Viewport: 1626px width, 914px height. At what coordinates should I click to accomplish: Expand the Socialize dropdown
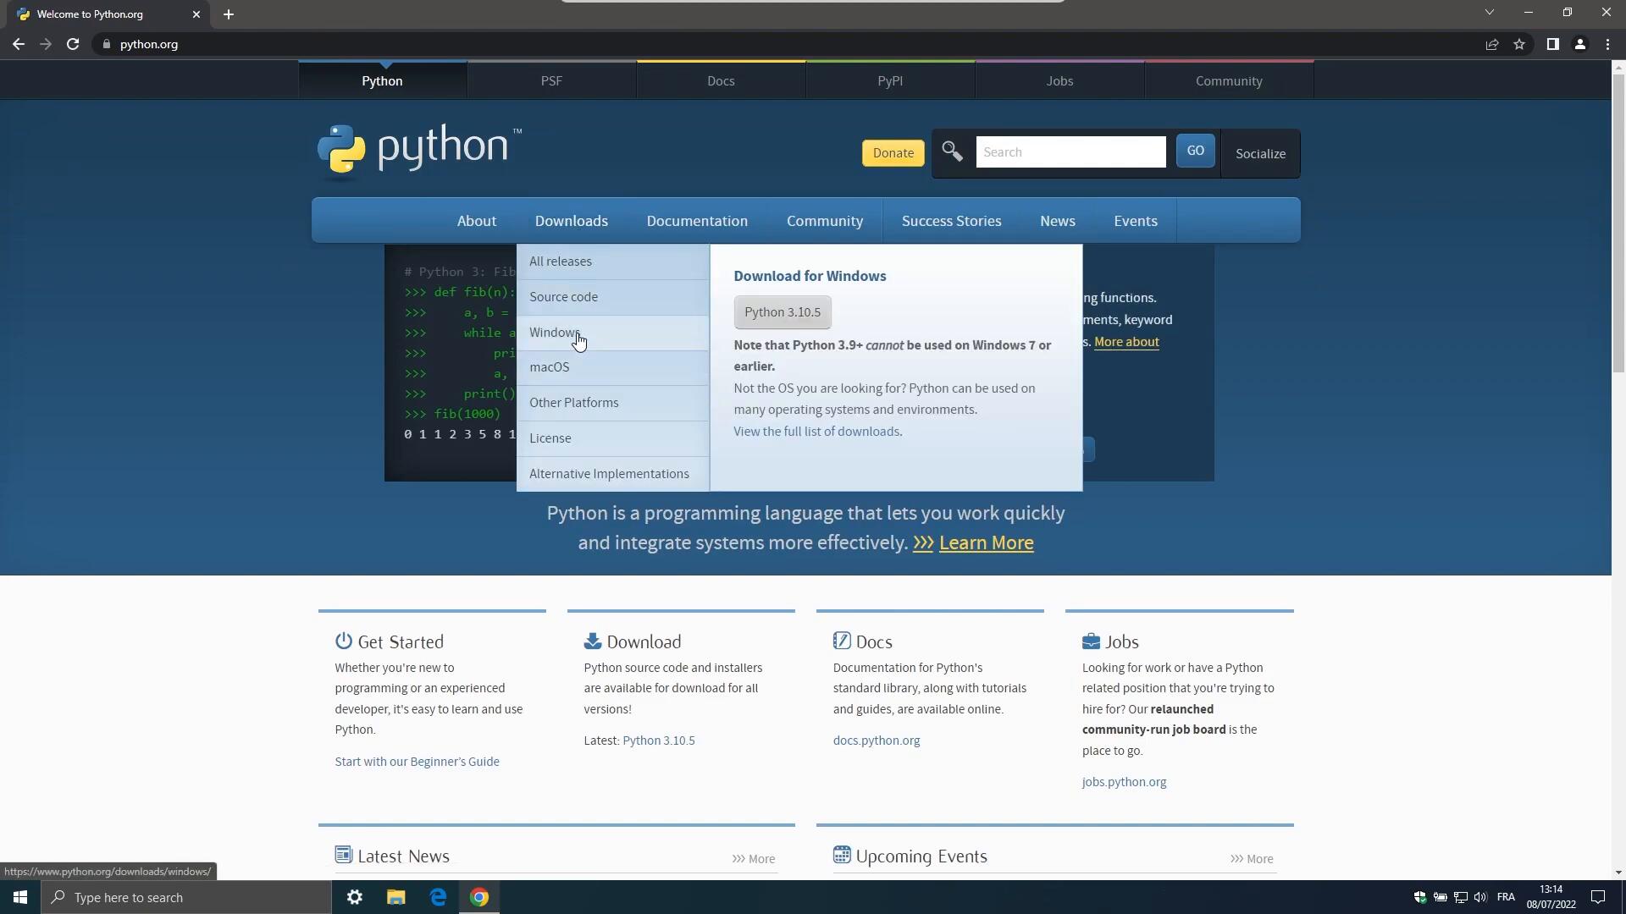1260,153
